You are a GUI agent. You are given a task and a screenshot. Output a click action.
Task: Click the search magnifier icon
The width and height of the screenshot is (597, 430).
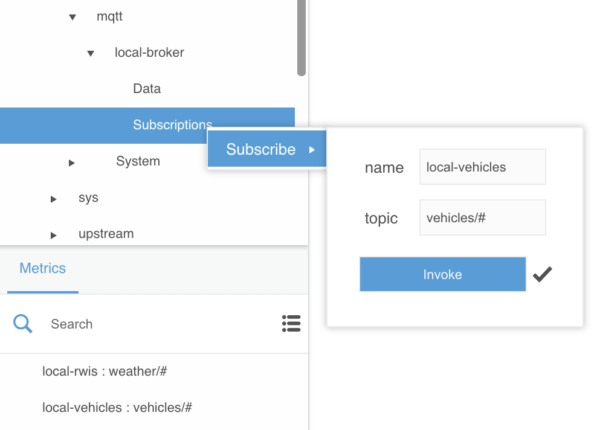[22, 324]
